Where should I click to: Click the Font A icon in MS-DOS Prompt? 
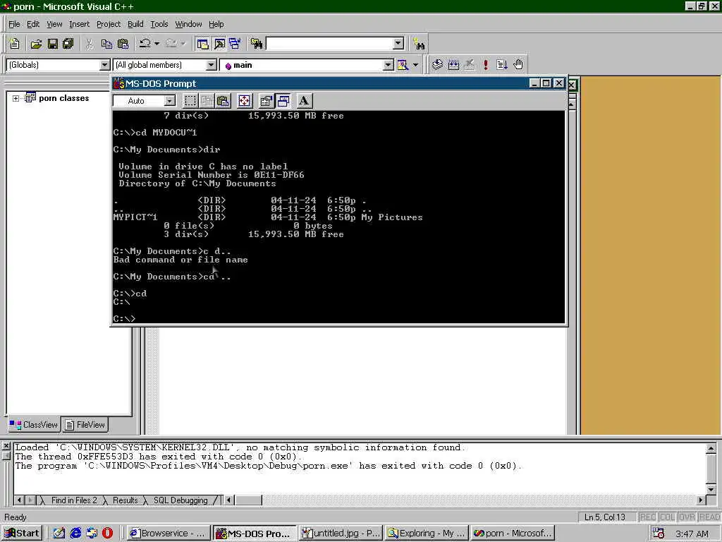coord(303,100)
